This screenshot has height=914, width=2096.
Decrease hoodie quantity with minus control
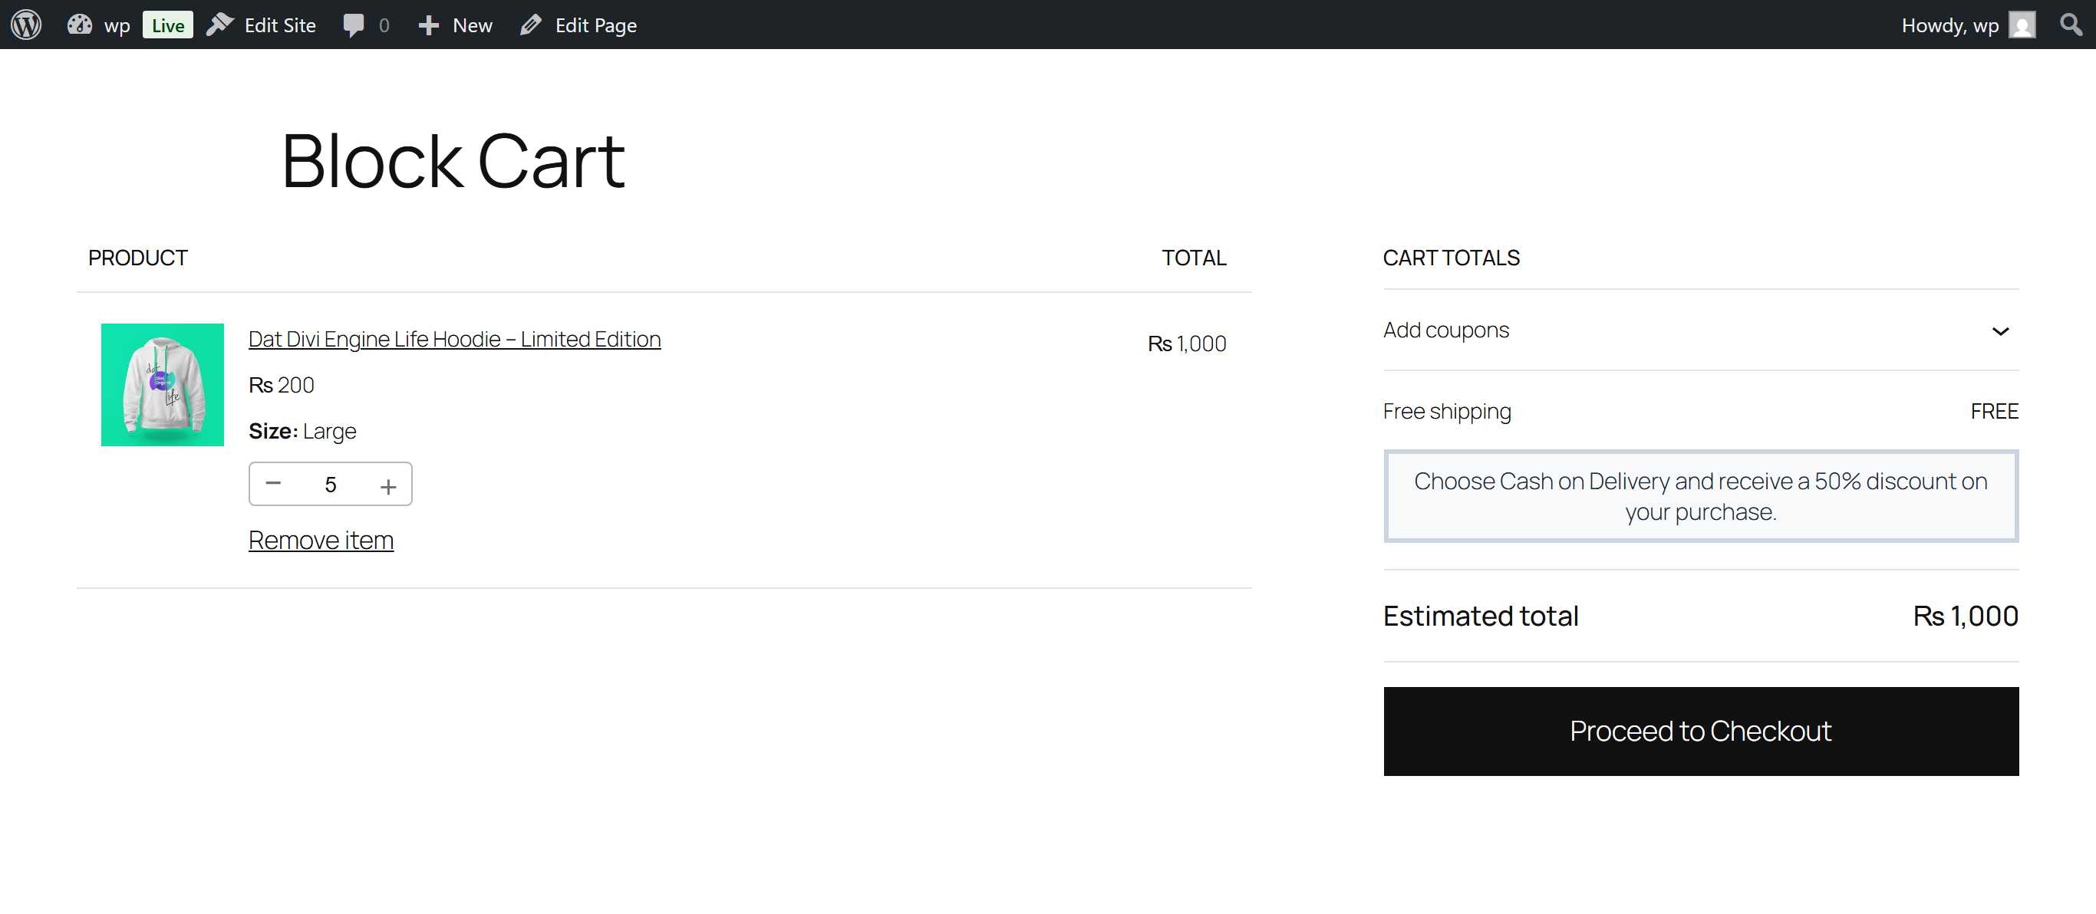[x=273, y=484]
